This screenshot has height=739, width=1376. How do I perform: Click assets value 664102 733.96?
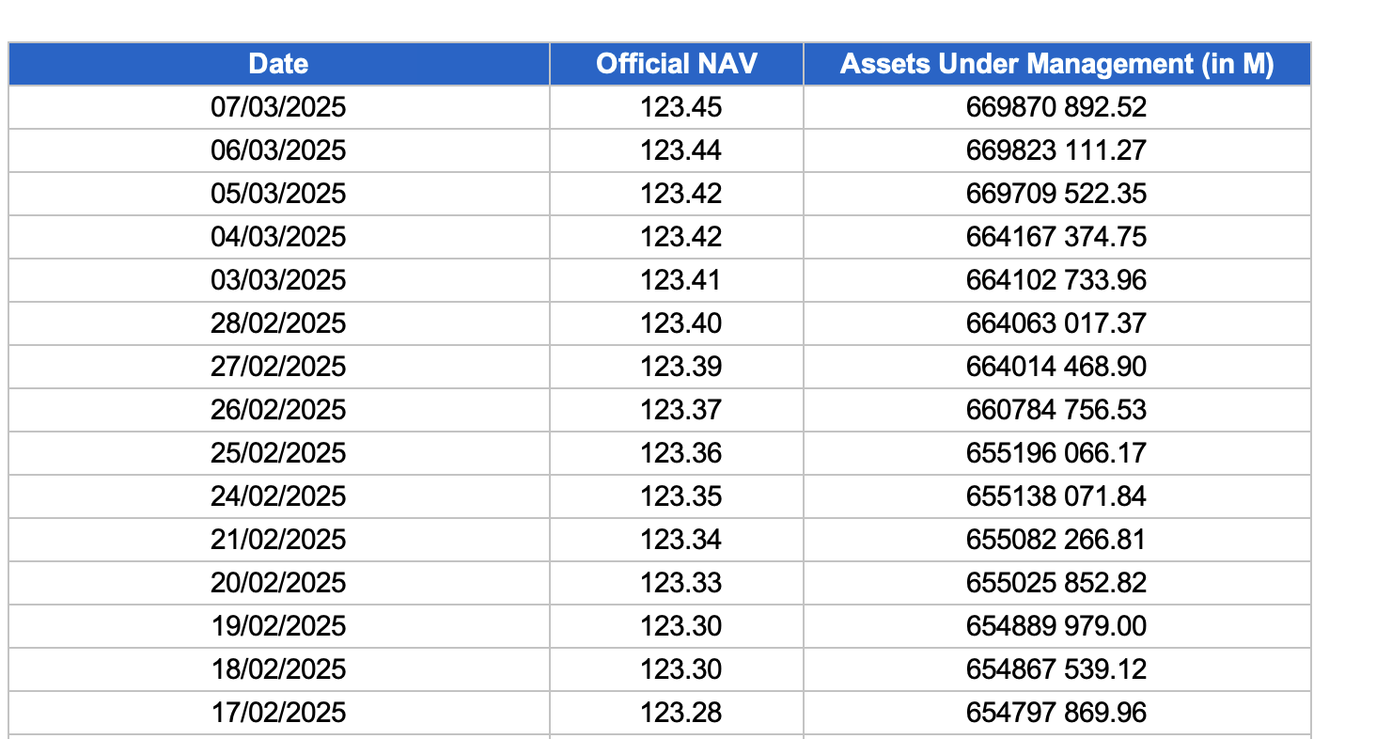click(x=1056, y=280)
